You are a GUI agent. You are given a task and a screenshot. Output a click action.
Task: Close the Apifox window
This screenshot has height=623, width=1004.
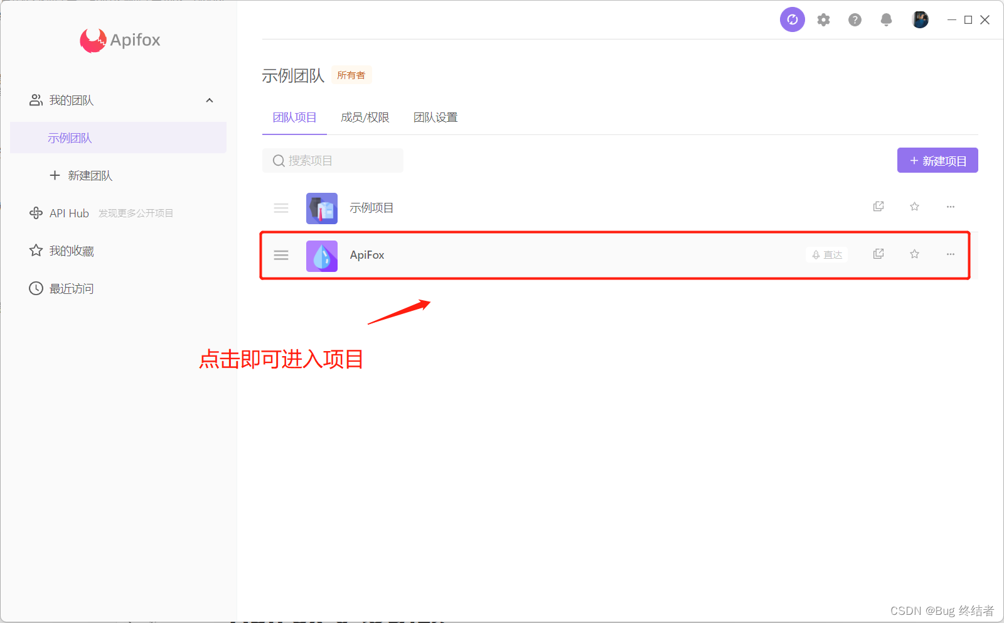coord(985,20)
